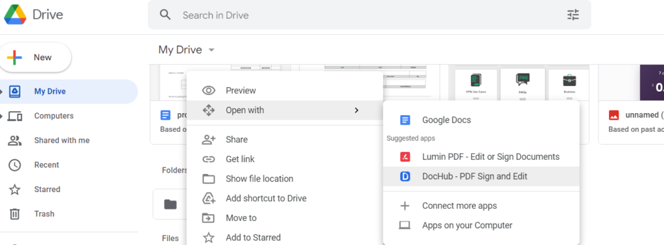Viewport: 664px width, 245px height.
Task: Click the New button
Action: click(36, 58)
